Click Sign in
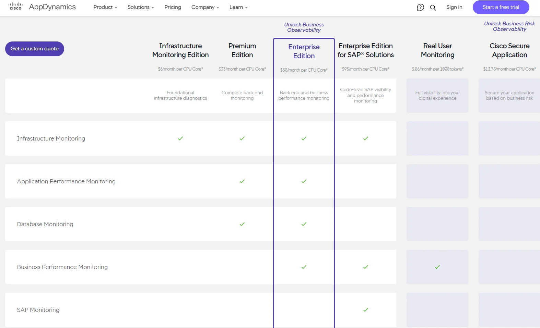 (454, 7)
